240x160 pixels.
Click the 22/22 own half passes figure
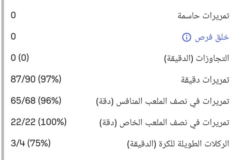pos(21,123)
